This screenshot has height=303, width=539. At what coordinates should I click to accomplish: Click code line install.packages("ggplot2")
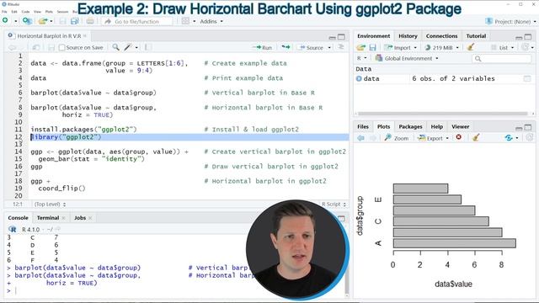[x=83, y=130]
